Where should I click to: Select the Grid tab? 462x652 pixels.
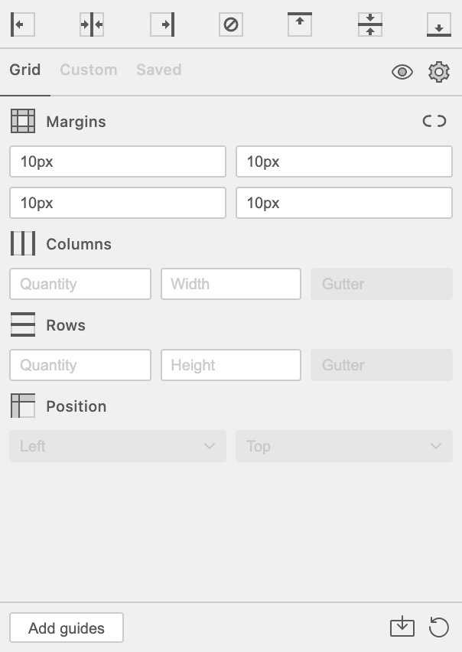(x=25, y=70)
